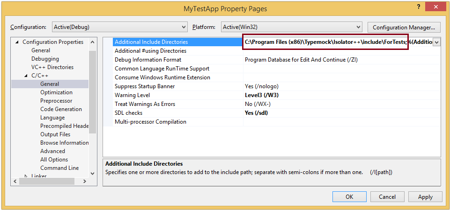Open the Code Generation page
Viewport: 450px width, 210px height.
(61, 109)
